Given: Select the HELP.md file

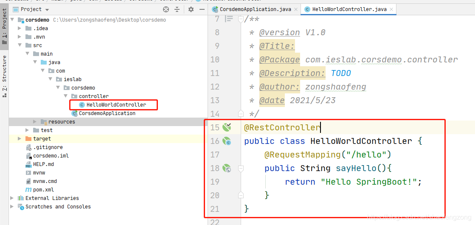Looking at the screenshot, I should click(x=43, y=164).
